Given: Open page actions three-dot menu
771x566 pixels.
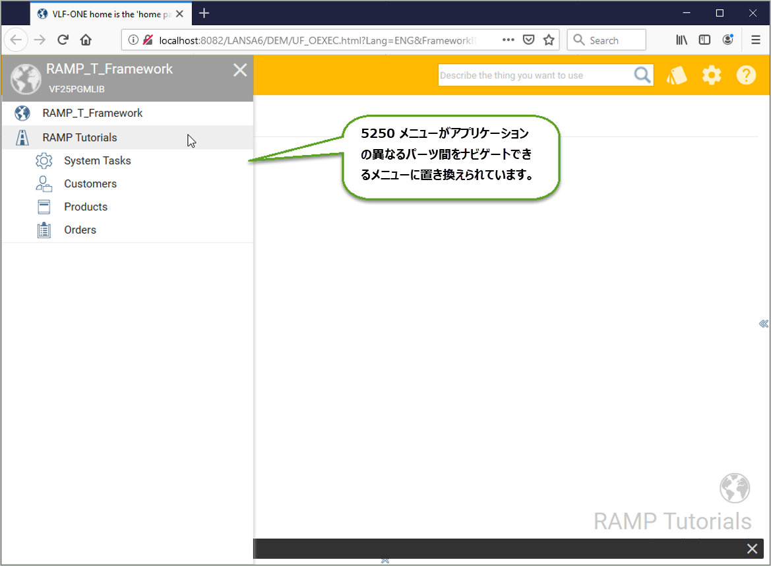Looking at the screenshot, I should [509, 40].
